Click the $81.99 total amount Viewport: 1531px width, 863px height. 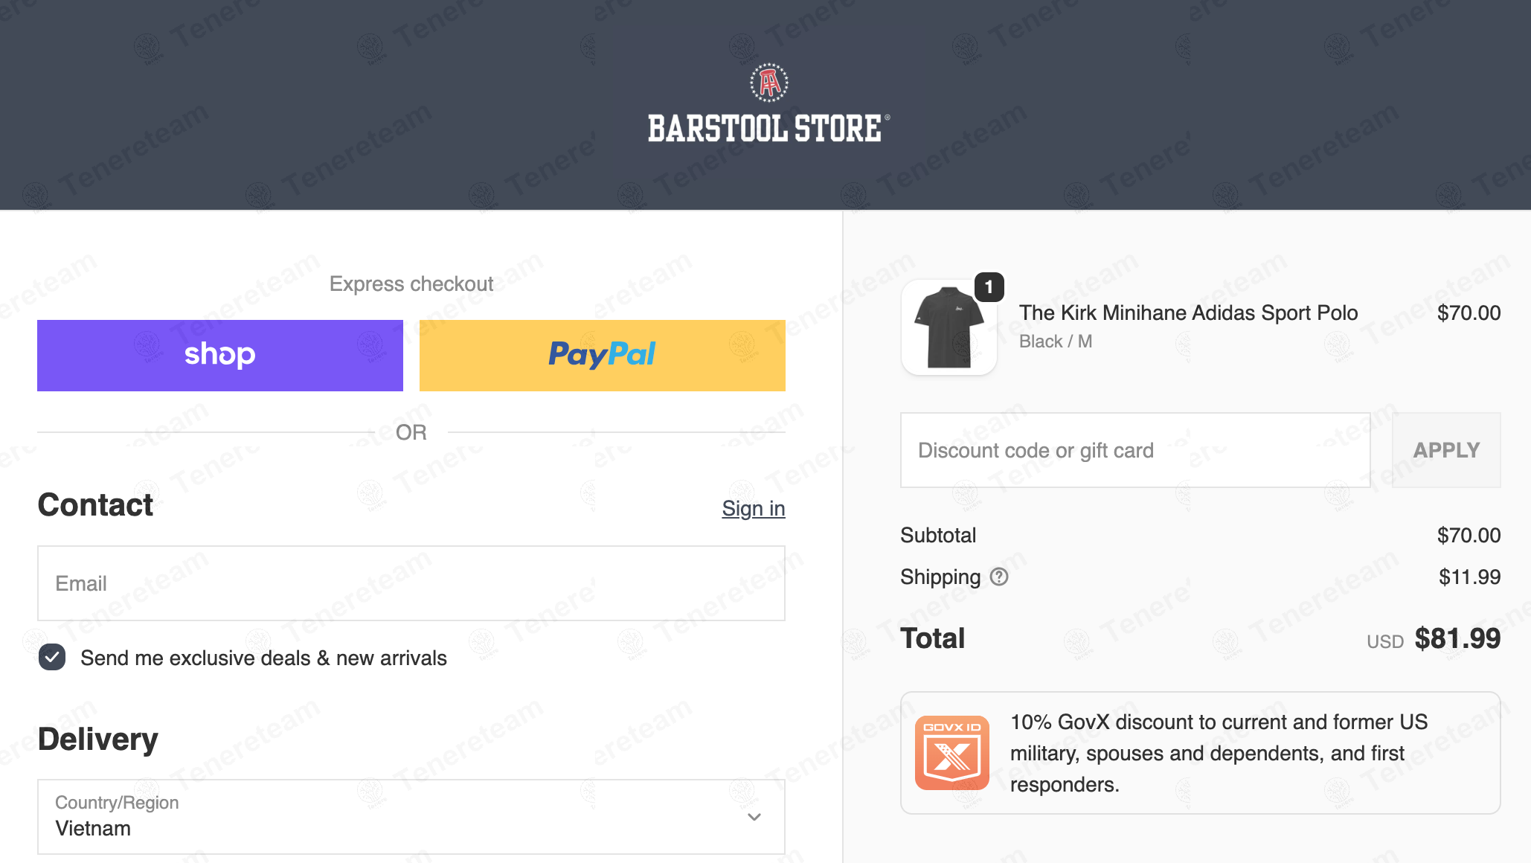tap(1457, 638)
